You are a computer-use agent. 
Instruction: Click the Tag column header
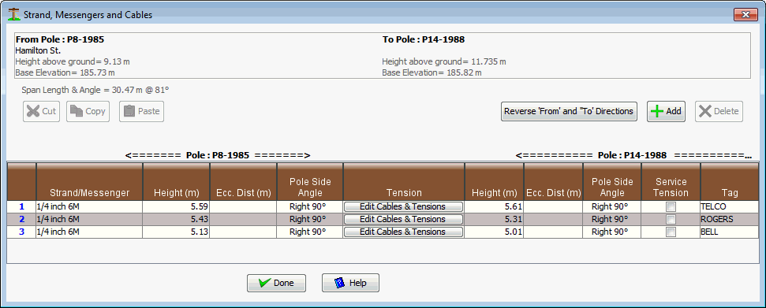[730, 182]
